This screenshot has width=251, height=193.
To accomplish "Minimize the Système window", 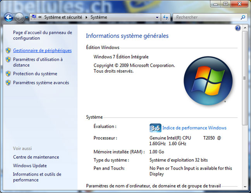I will pos(216,4).
